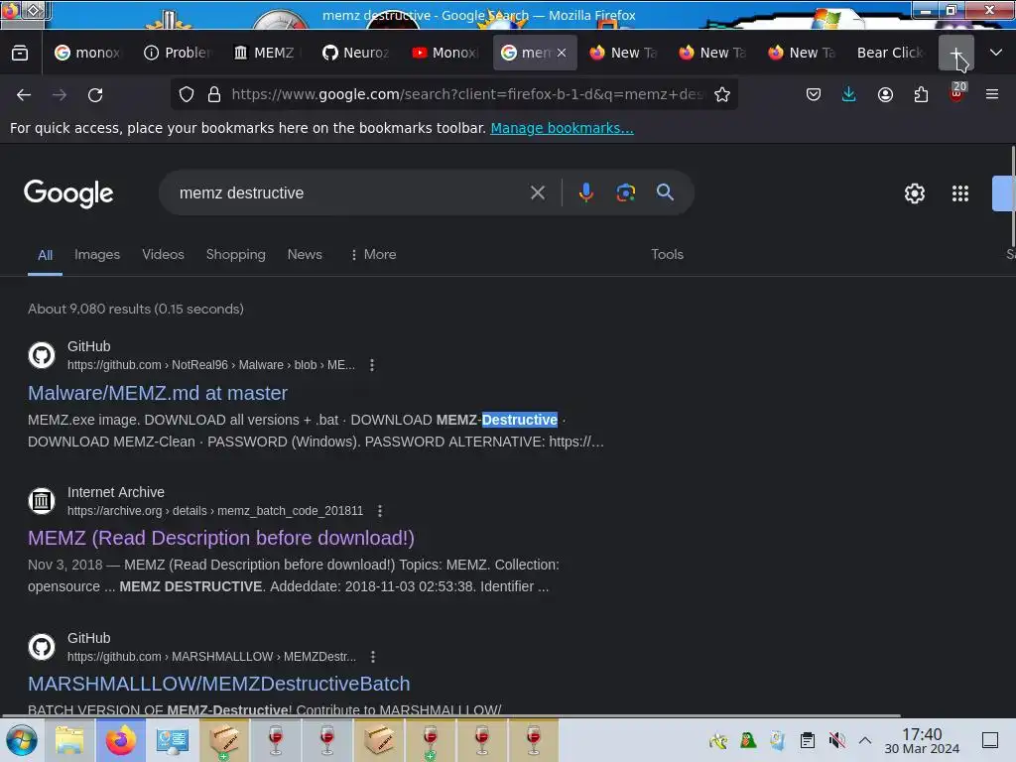Screen dimensions: 1016x762
Task: Open MARSHMALLLOW/MEMZDestructiveBatch result
Action: 219,684
